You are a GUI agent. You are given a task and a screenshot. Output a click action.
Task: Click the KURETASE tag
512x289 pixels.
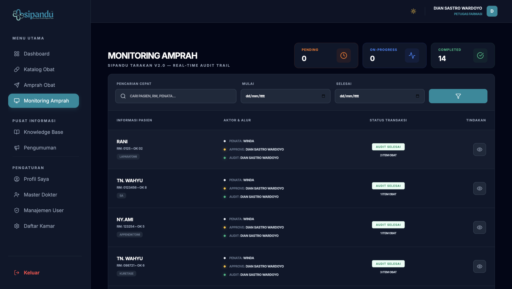click(126, 274)
